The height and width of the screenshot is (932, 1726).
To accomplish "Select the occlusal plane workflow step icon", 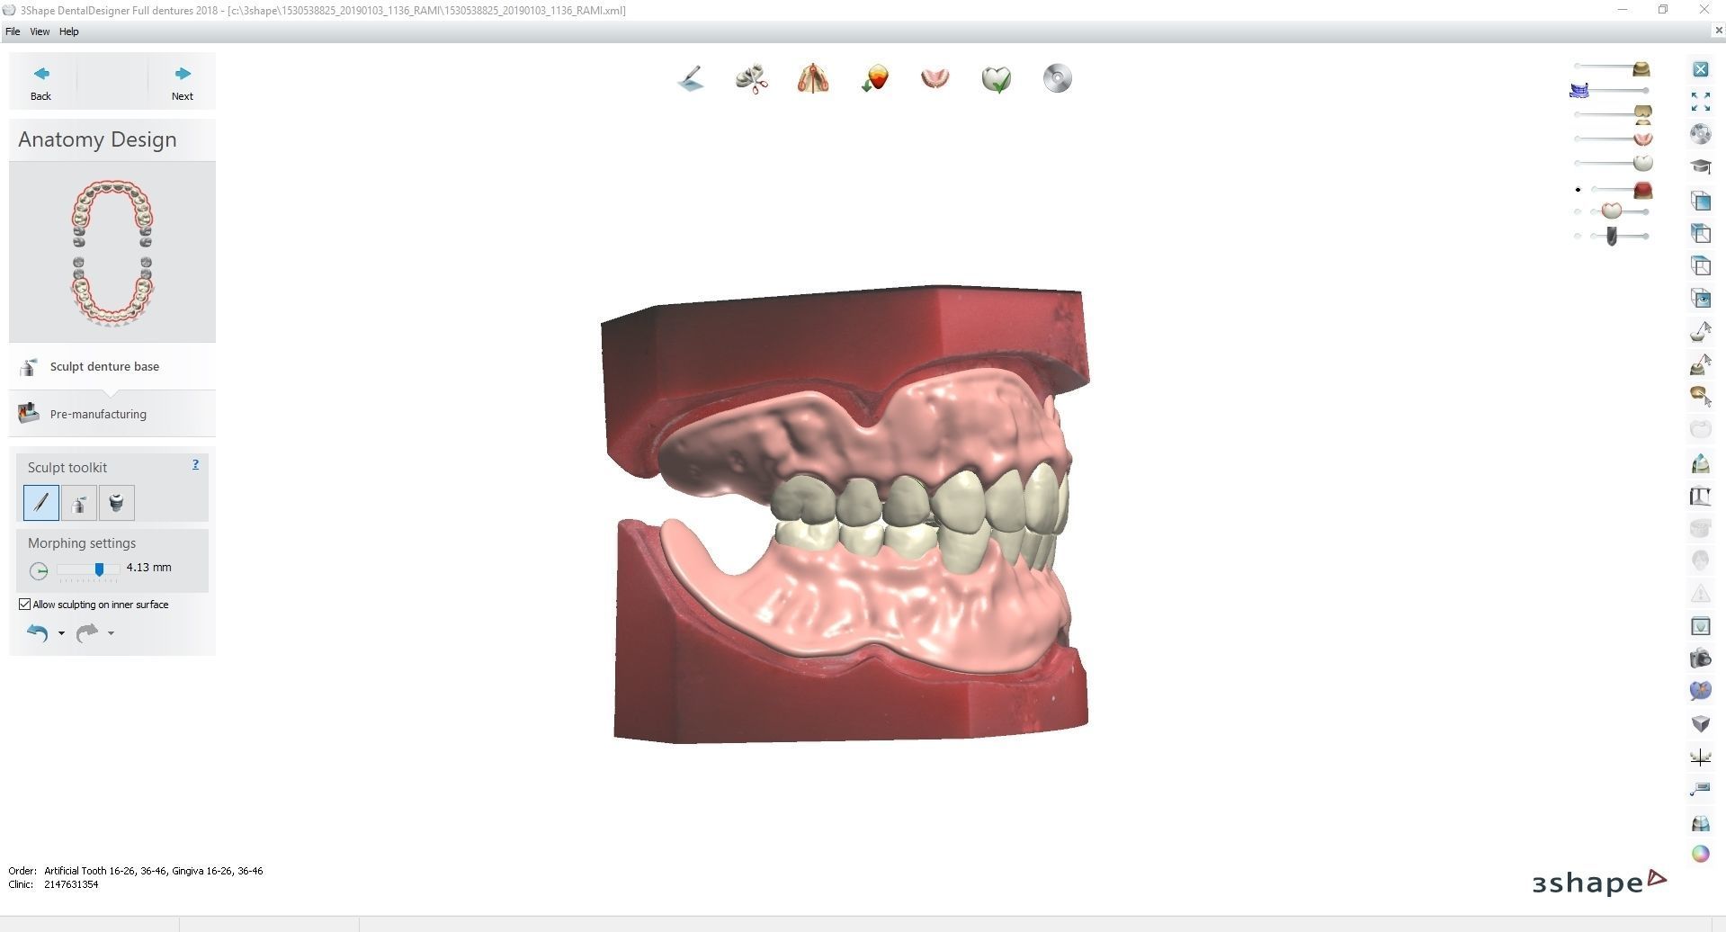I will [x=691, y=78].
